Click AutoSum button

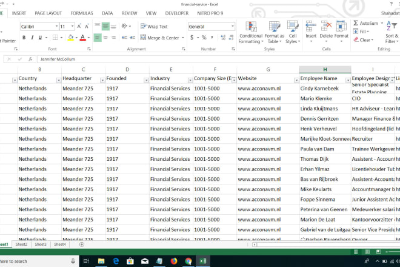coord(366,23)
